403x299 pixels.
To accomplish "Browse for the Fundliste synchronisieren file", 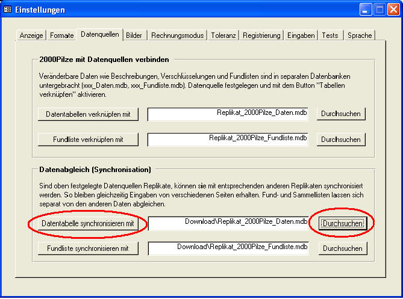I will [342, 248].
